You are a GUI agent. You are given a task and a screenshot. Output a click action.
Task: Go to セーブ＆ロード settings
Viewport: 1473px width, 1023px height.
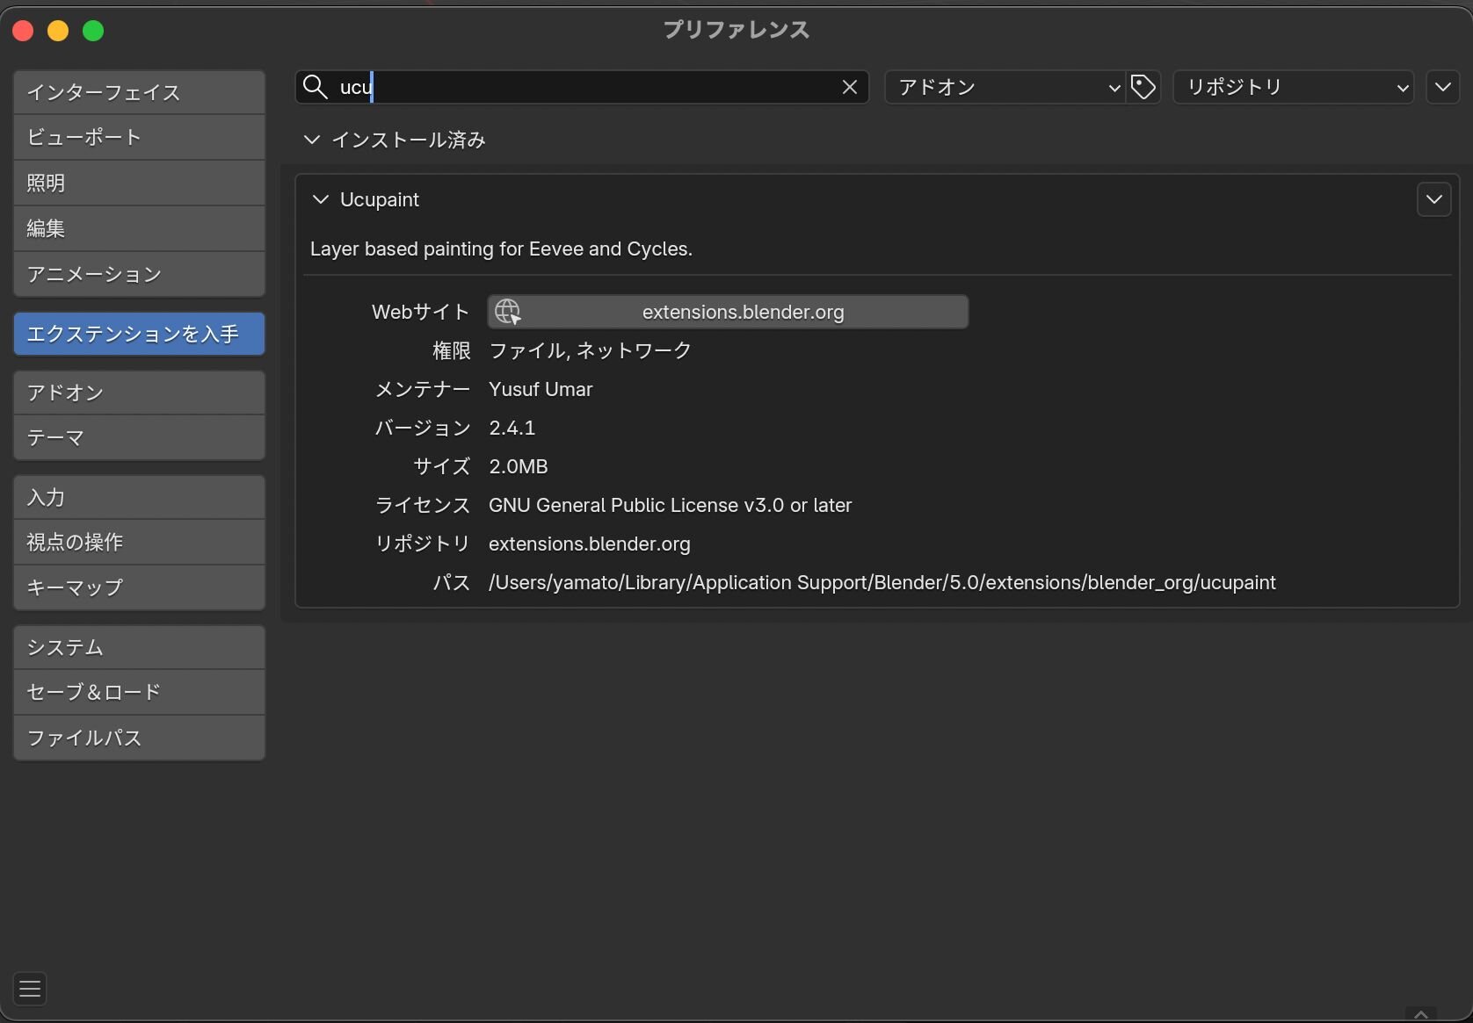click(x=139, y=692)
